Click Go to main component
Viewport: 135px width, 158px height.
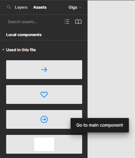100,125
